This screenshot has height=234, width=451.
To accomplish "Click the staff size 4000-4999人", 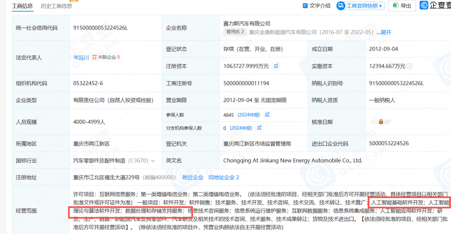I will pos(89,122).
